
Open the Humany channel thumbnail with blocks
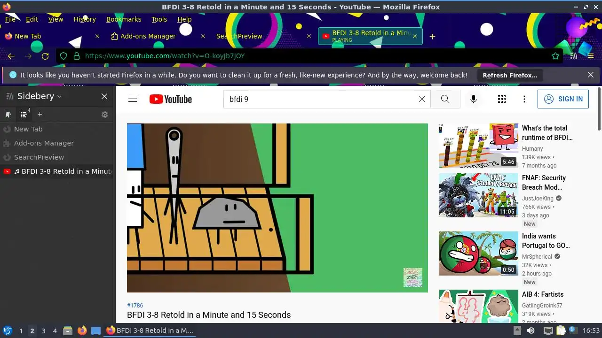click(x=479, y=146)
